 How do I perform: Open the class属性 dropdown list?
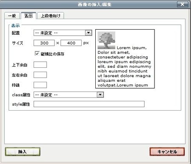[x=68, y=95]
